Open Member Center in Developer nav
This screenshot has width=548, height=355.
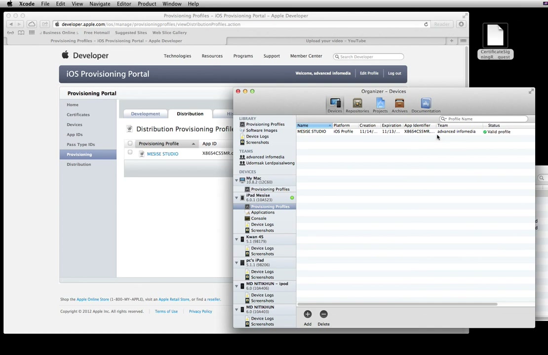point(306,56)
